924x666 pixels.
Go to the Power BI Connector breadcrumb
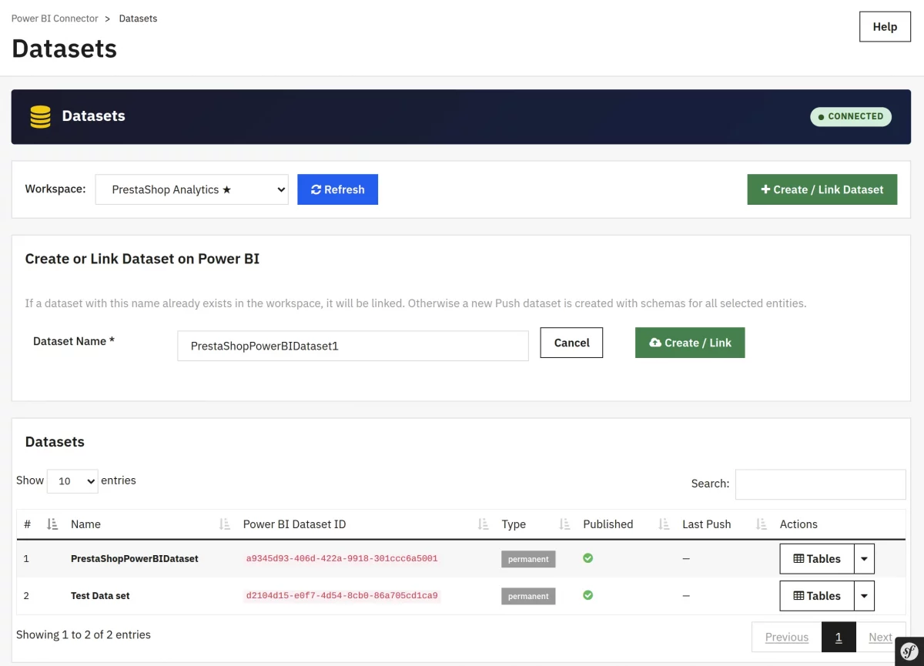55,18
